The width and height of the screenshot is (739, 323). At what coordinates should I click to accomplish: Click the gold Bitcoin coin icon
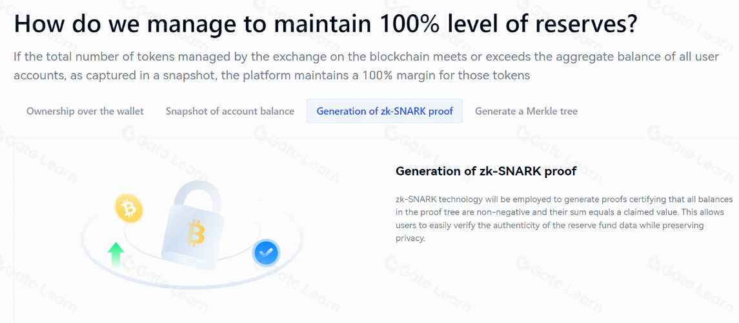coord(128,208)
